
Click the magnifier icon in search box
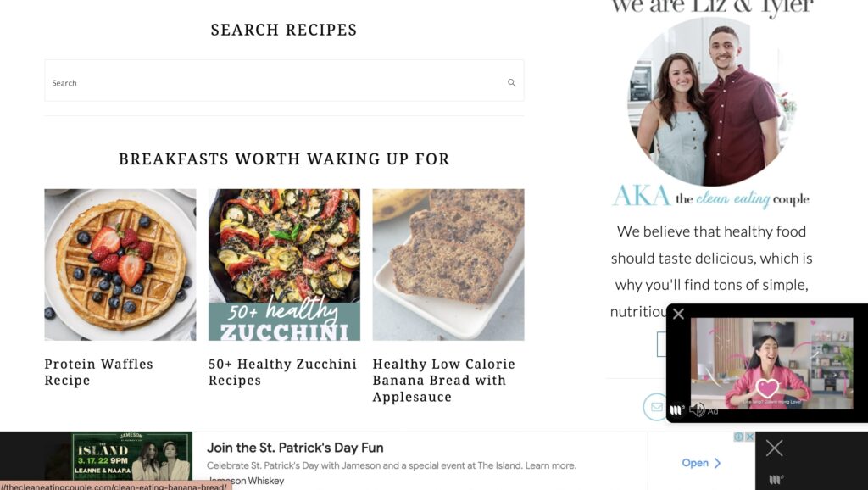[x=511, y=82]
